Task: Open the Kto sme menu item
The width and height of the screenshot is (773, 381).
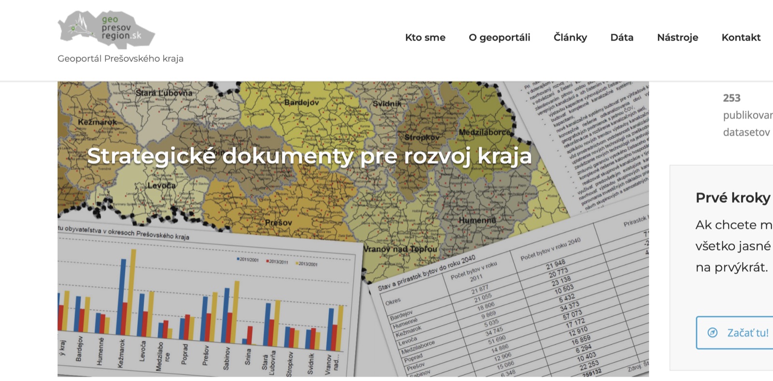Action: pos(425,38)
